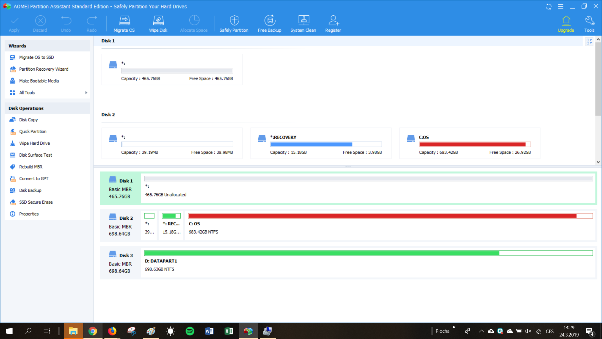This screenshot has width=602, height=339.
Task: Show hidden system tray icons
Action: click(x=481, y=331)
